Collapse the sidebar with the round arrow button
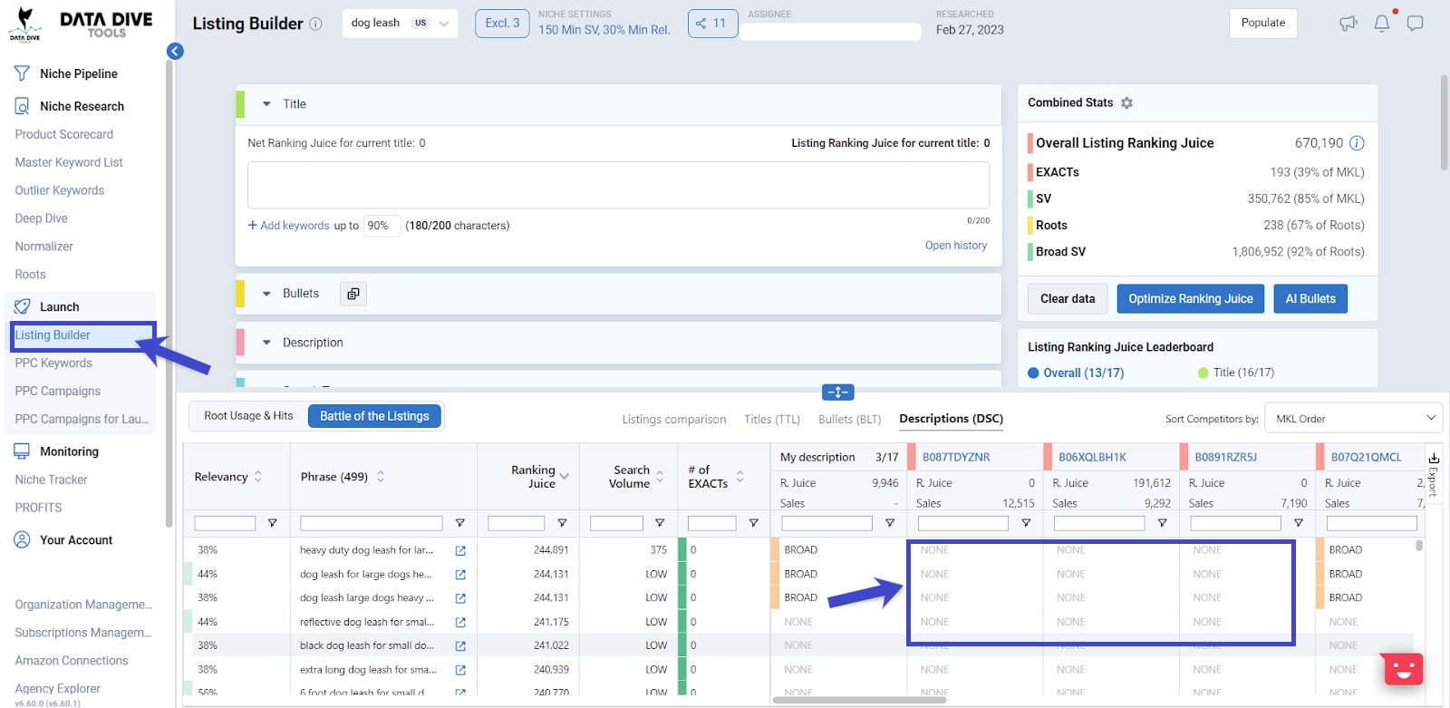This screenshot has width=1450, height=708. [x=175, y=52]
